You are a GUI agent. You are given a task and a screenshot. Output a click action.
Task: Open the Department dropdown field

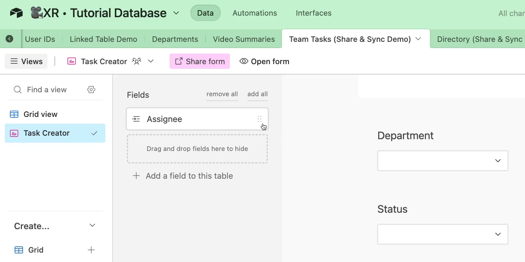pyautogui.click(x=443, y=161)
